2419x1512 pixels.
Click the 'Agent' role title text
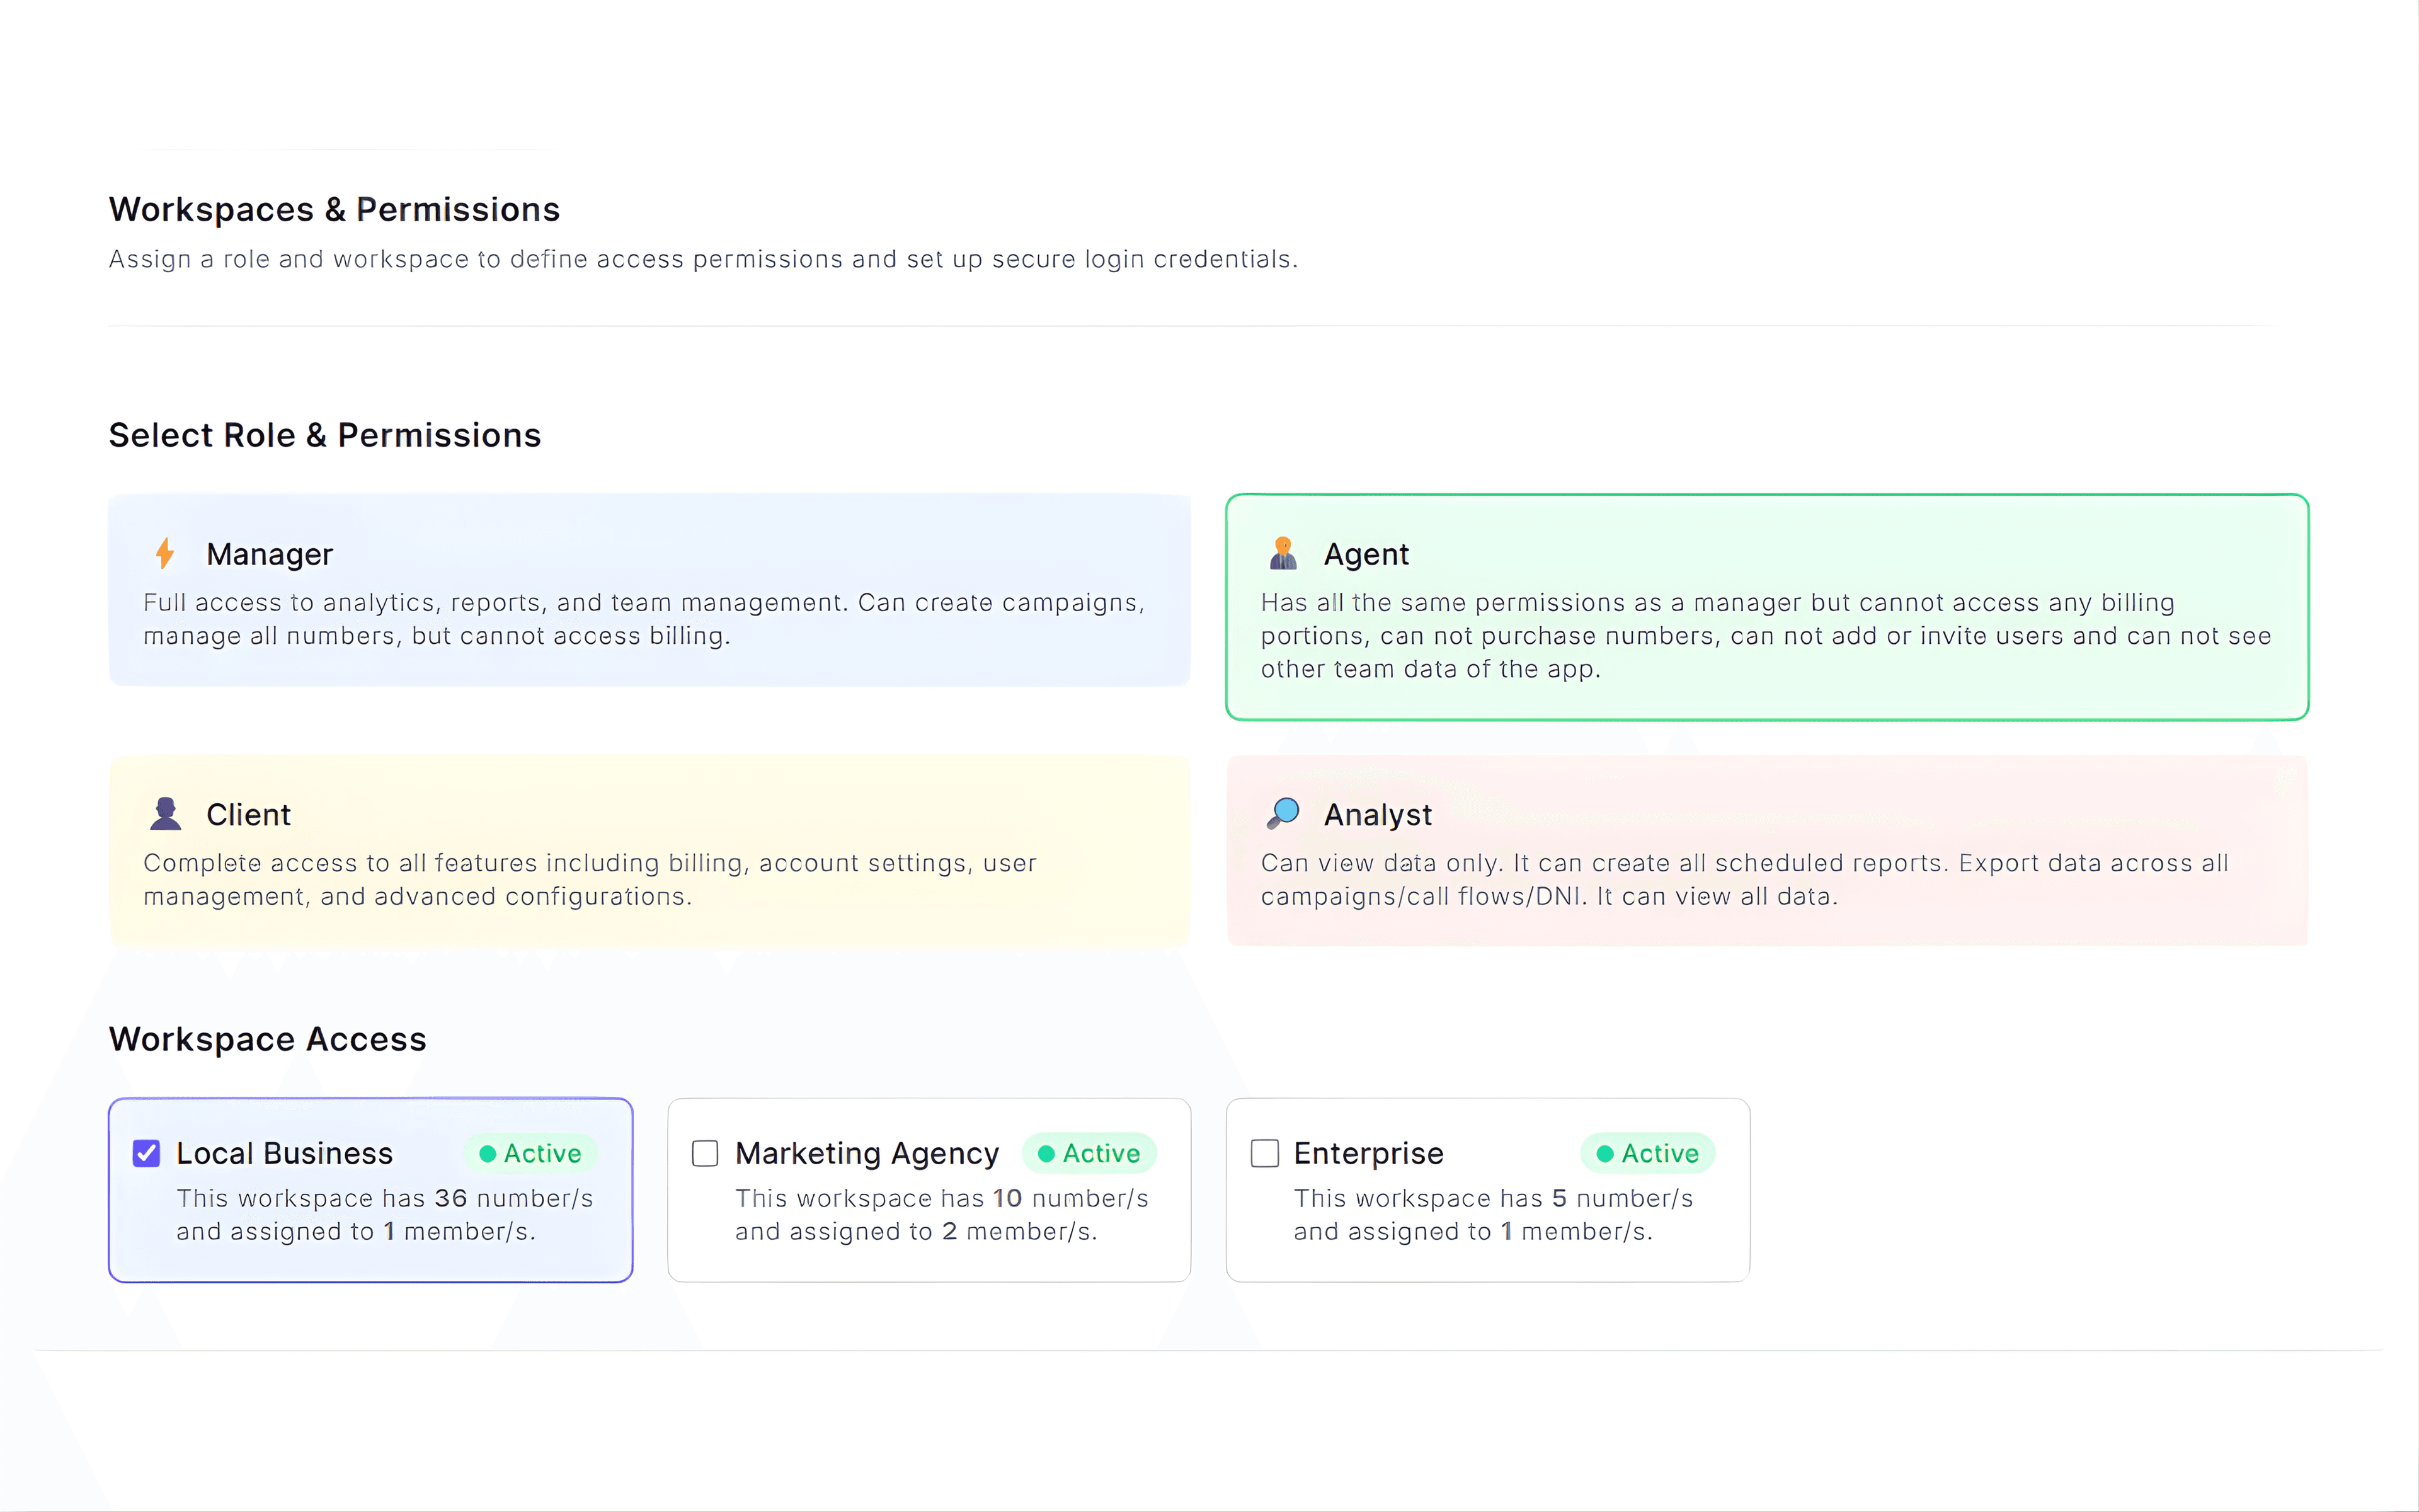click(1366, 554)
